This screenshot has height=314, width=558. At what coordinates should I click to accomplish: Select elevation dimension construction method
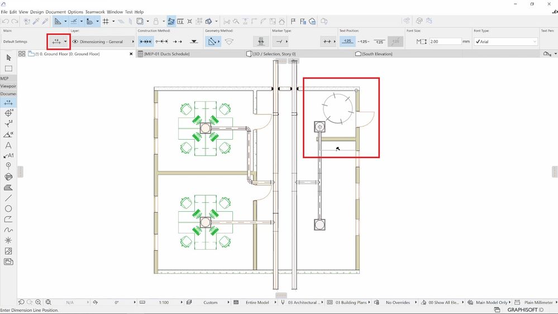194,42
